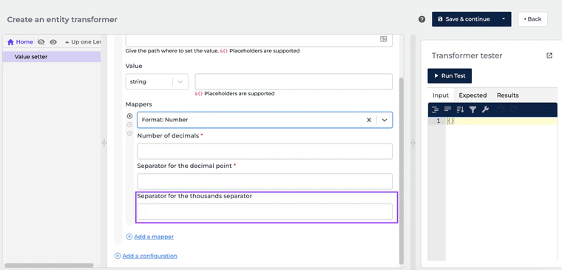This screenshot has width=562, height=270.
Task: Expand the Format: Number mapper dropdown
Action: click(385, 120)
